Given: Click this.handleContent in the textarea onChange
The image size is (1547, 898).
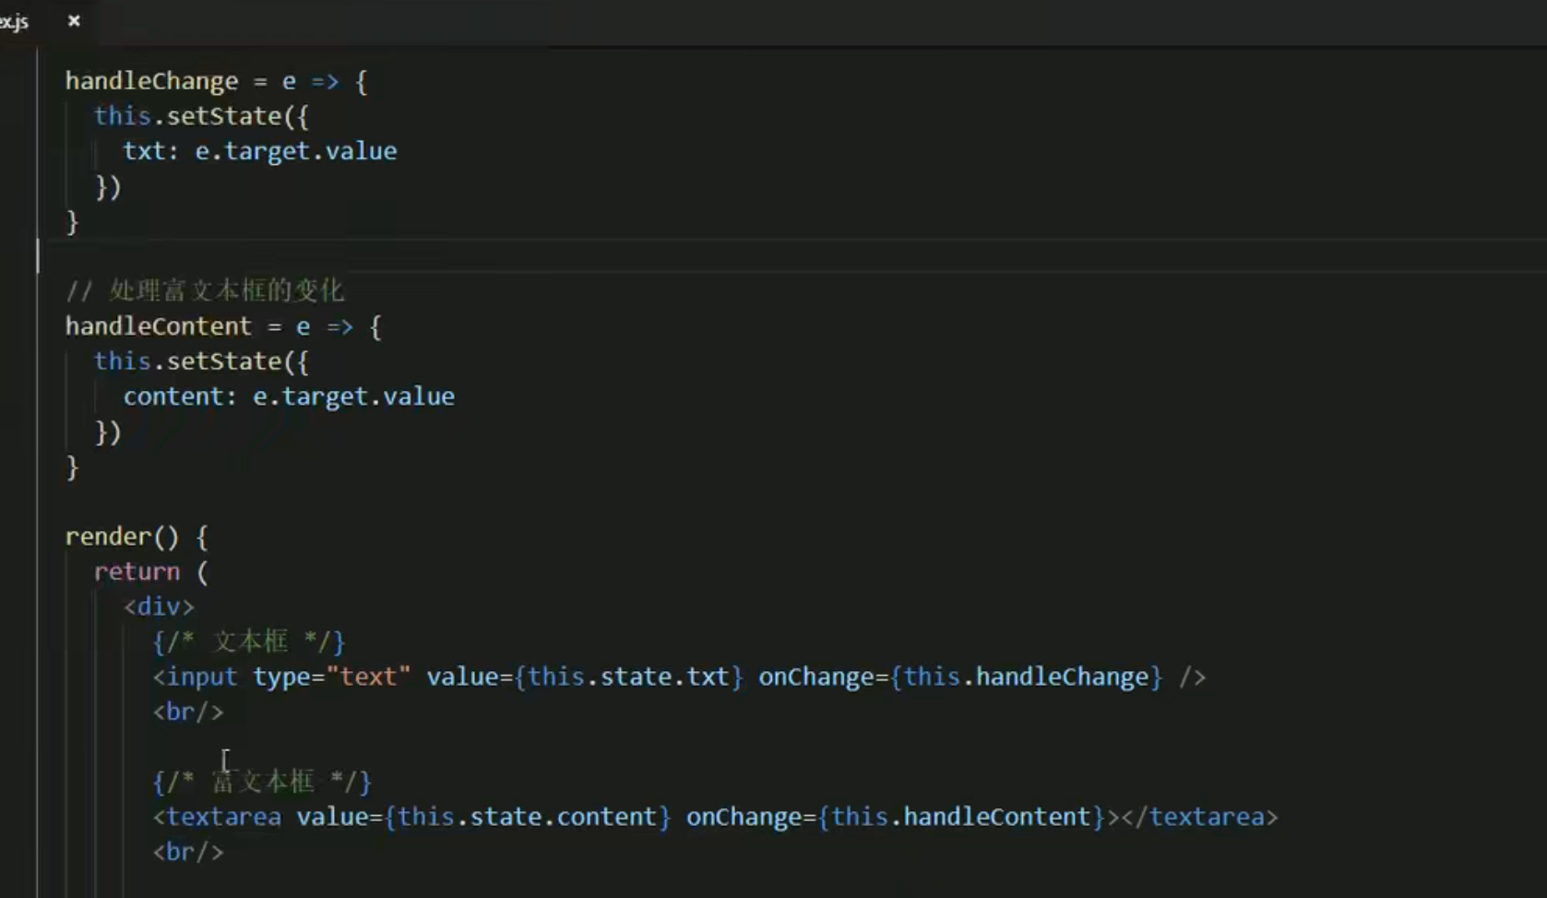Looking at the screenshot, I should tap(961, 817).
